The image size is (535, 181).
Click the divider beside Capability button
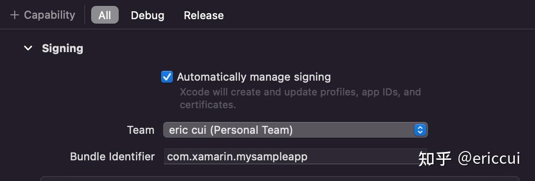tap(85, 15)
